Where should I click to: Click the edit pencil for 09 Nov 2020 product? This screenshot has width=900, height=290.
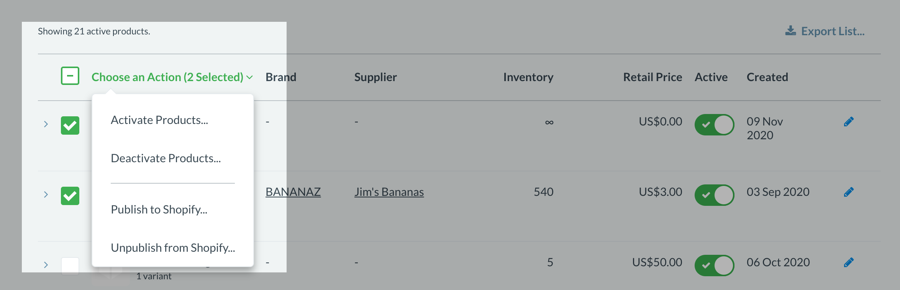click(849, 122)
